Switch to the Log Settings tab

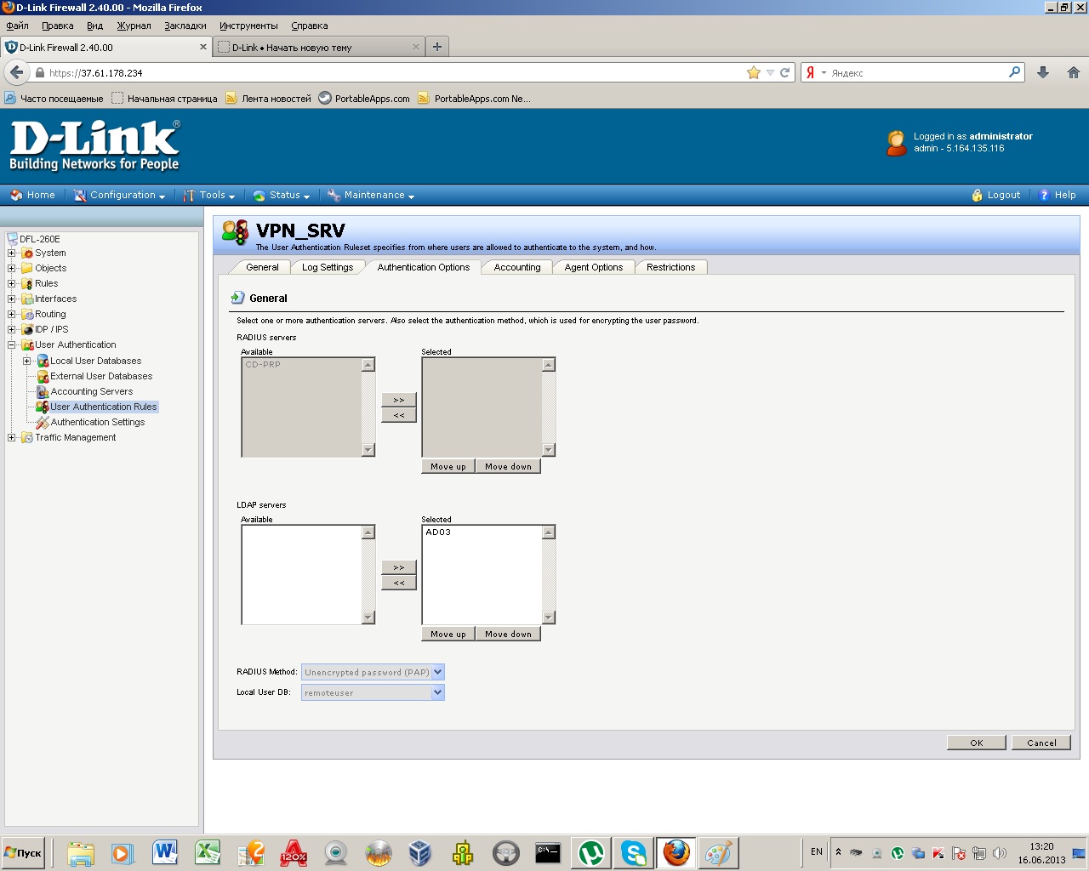(328, 267)
